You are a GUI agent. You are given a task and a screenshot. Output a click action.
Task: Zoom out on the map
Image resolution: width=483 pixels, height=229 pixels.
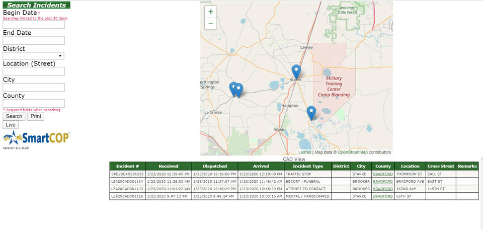tap(210, 24)
